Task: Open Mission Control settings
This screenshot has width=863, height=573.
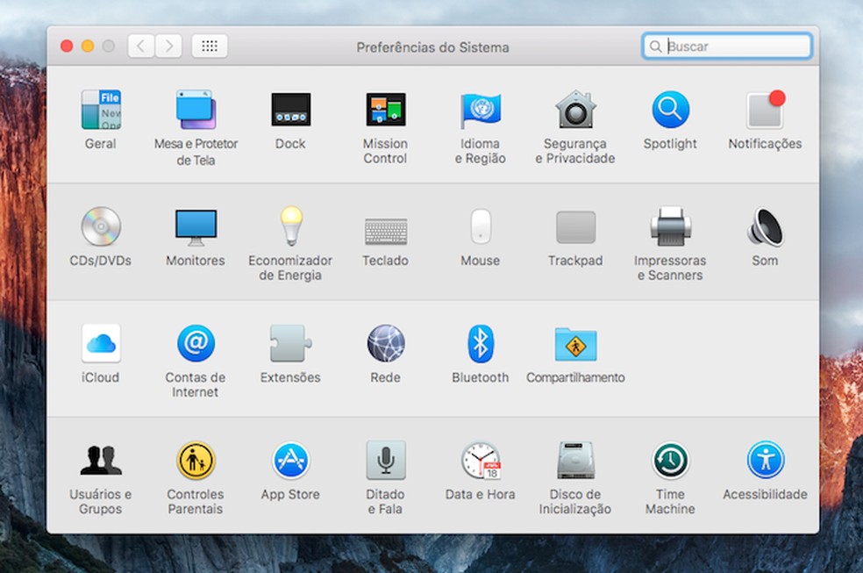Action: (385, 111)
